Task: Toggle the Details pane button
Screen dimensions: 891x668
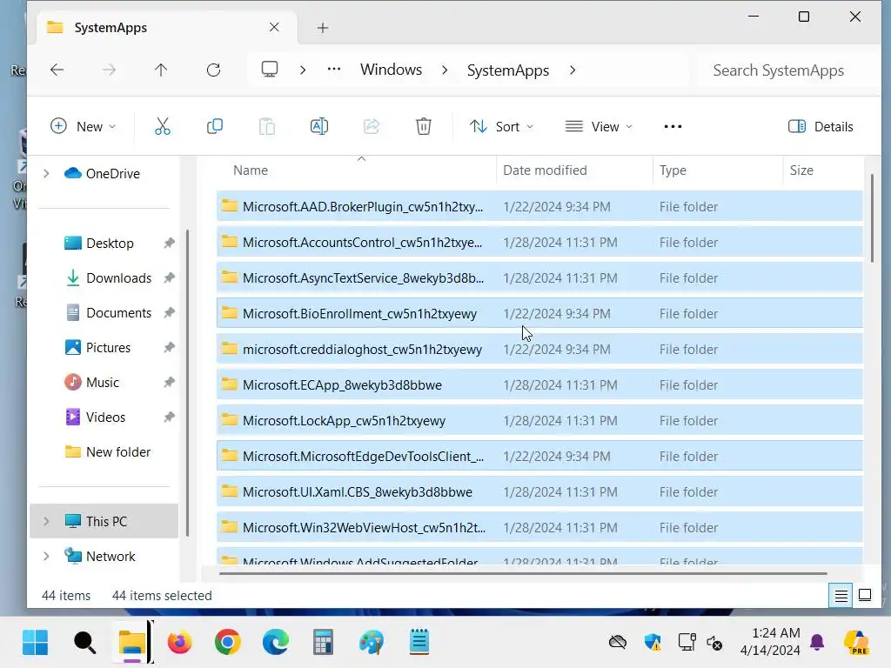Action: (x=821, y=126)
